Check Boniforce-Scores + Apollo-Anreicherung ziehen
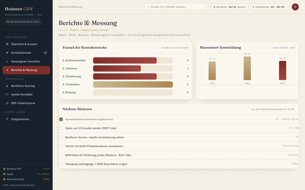Screen dimensions: 305x190 (61, 137)
